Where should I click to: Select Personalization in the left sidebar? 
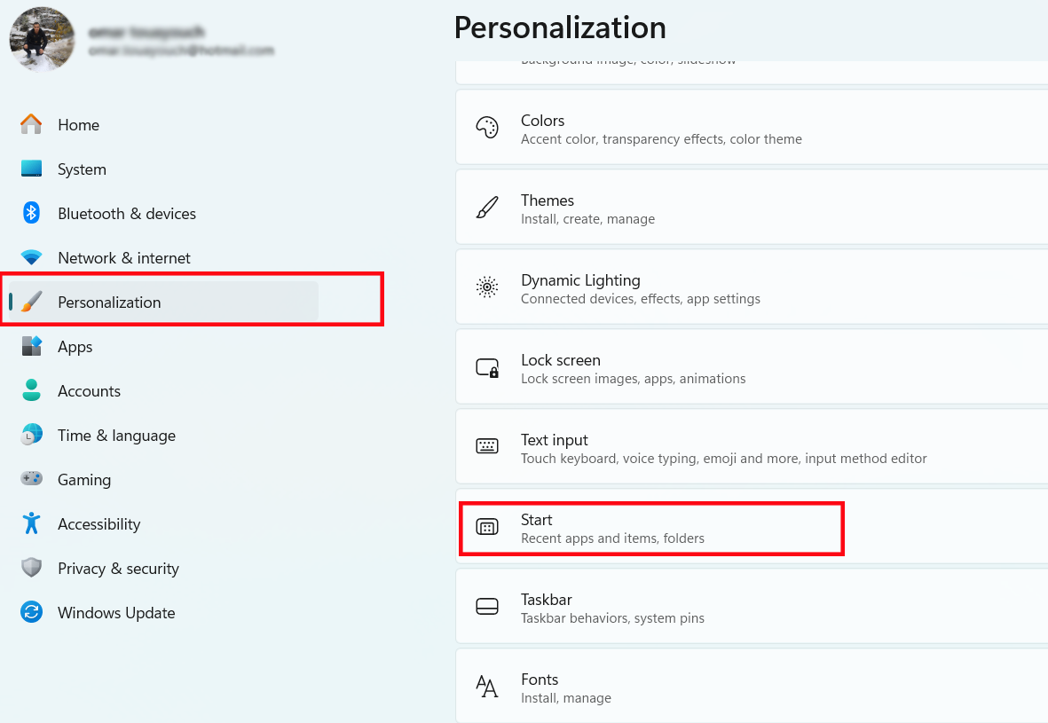[109, 303]
